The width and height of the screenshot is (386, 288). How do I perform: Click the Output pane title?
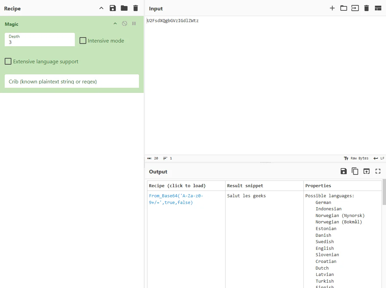click(158, 171)
